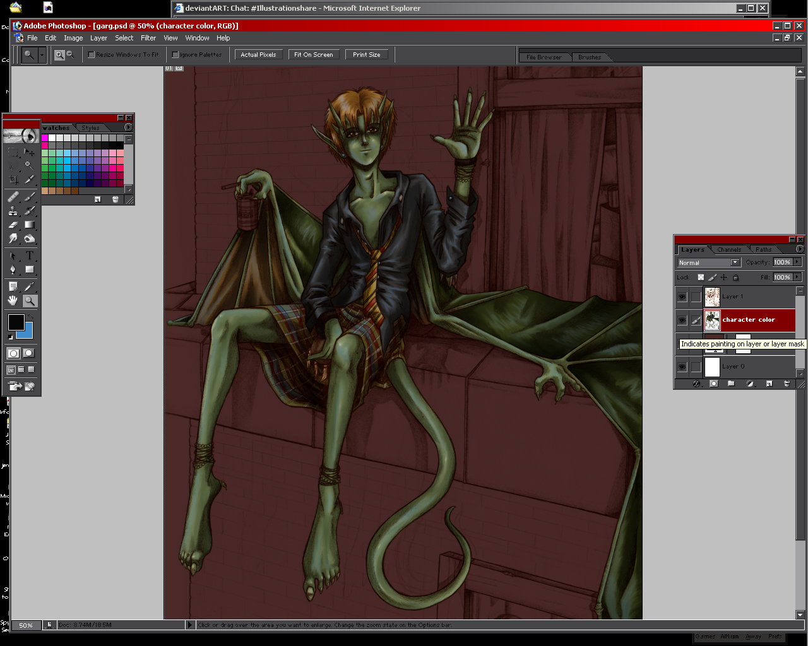This screenshot has height=646, width=808.
Task: Switch to the Channels tab
Action: click(729, 250)
